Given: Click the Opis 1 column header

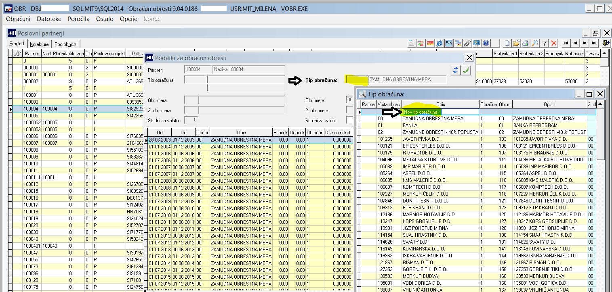Looking at the screenshot, I should point(549,104).
